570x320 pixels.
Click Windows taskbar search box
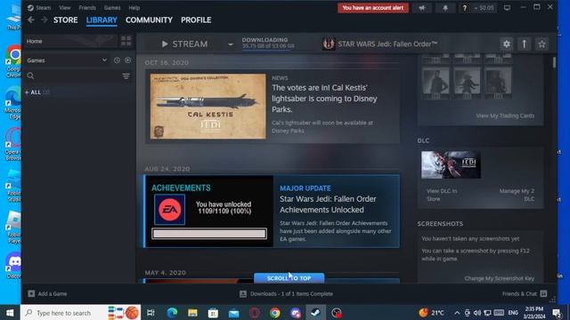80,312
